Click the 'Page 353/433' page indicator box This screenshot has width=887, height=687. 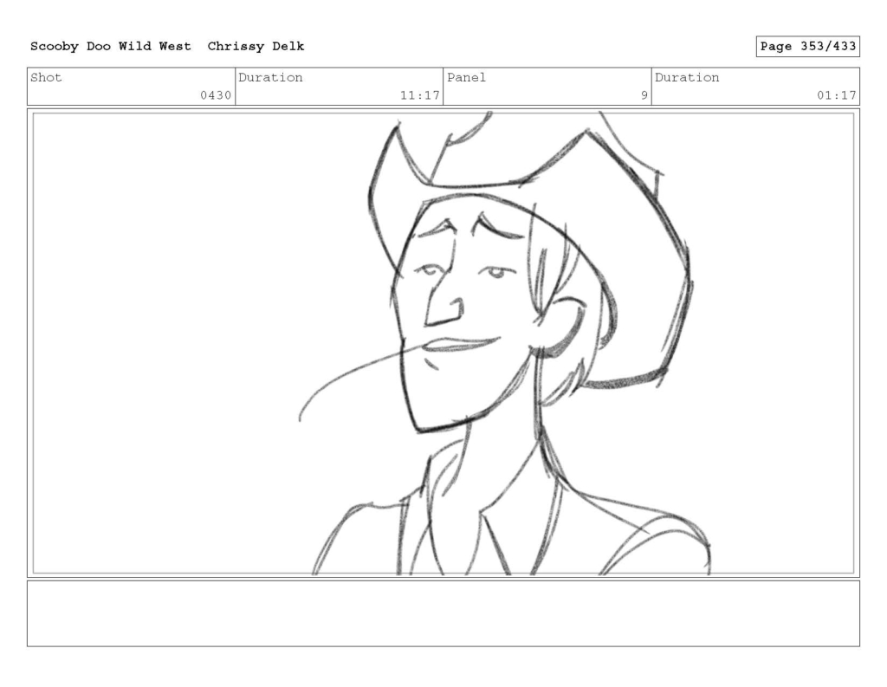[x=807, y=47]
